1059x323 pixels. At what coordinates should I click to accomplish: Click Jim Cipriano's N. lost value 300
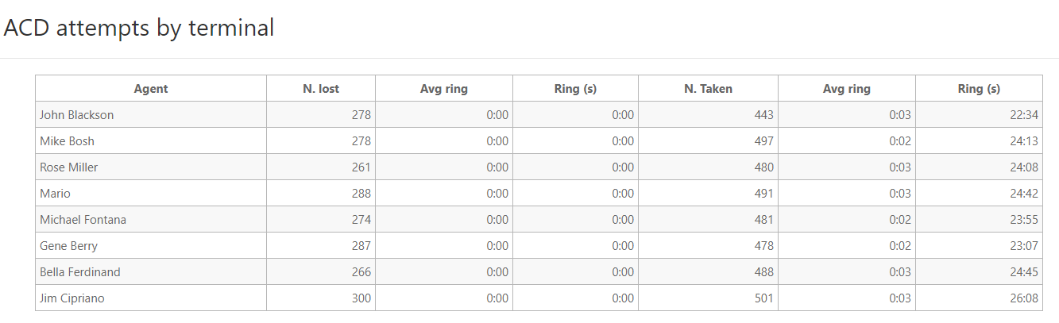tap(361, 298)
